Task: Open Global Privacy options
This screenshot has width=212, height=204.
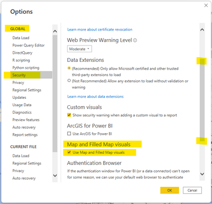Action: (x=18, y=82)
